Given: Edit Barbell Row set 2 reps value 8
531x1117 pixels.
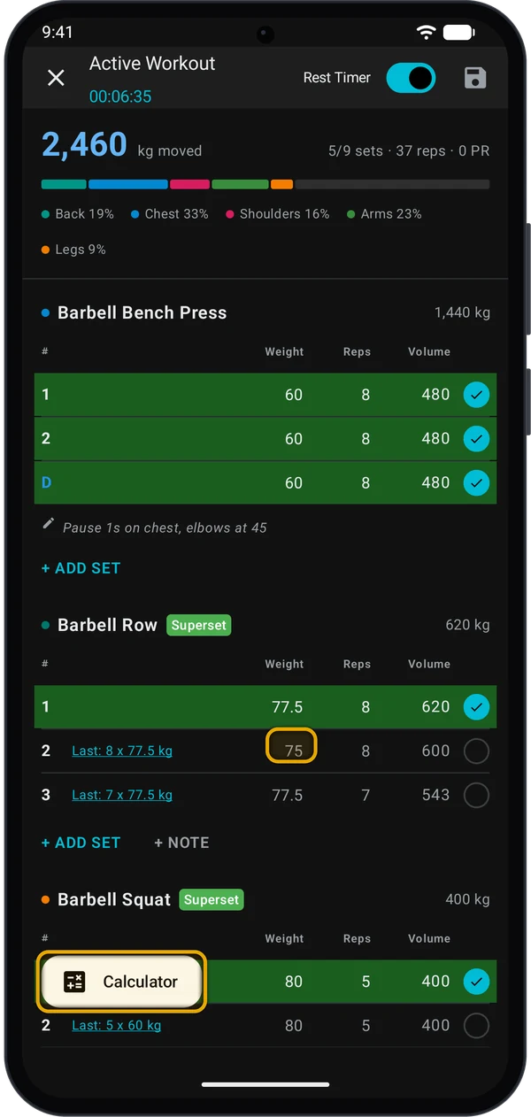Looking at the screenshot, I should pyautogui.click(x=366, y=751).
